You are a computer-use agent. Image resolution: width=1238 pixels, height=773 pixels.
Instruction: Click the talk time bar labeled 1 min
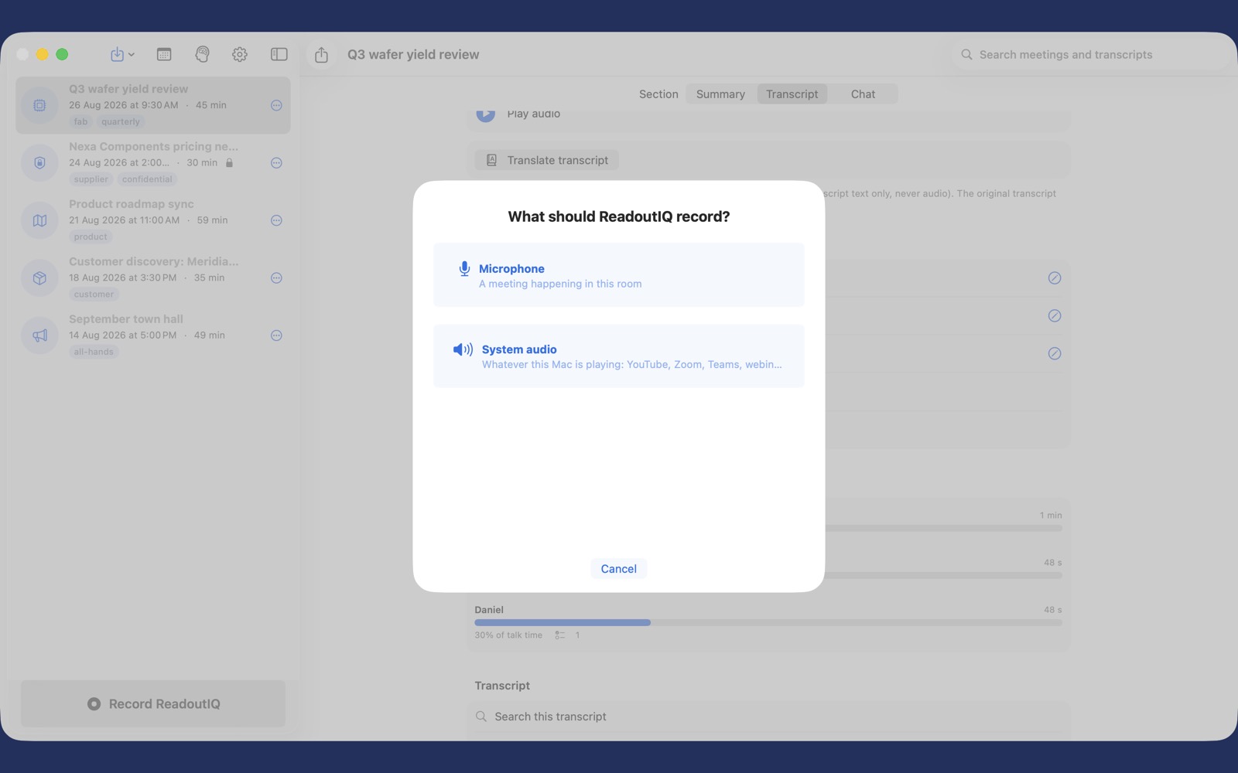[943, 528]
